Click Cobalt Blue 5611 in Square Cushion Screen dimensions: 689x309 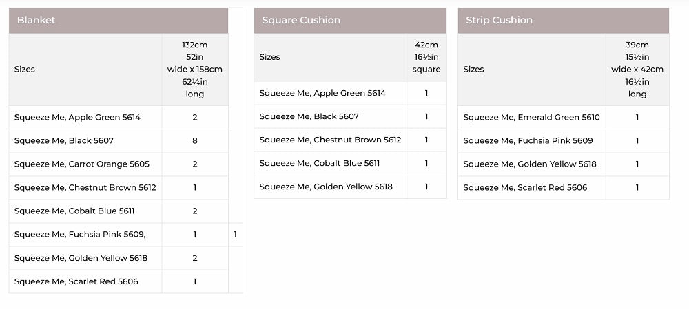click(320, 163)
